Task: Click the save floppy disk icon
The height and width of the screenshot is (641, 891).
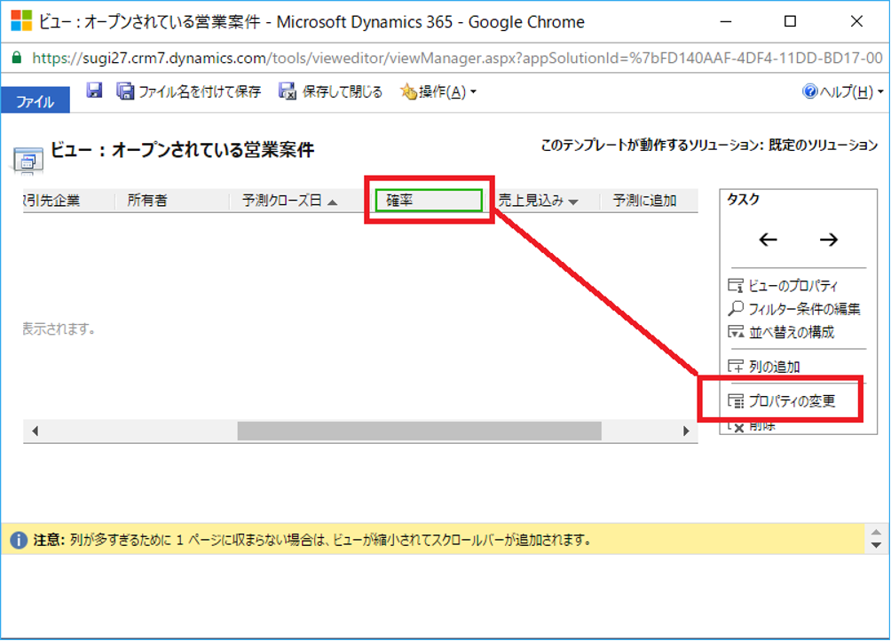Action: tap(94, 91)
